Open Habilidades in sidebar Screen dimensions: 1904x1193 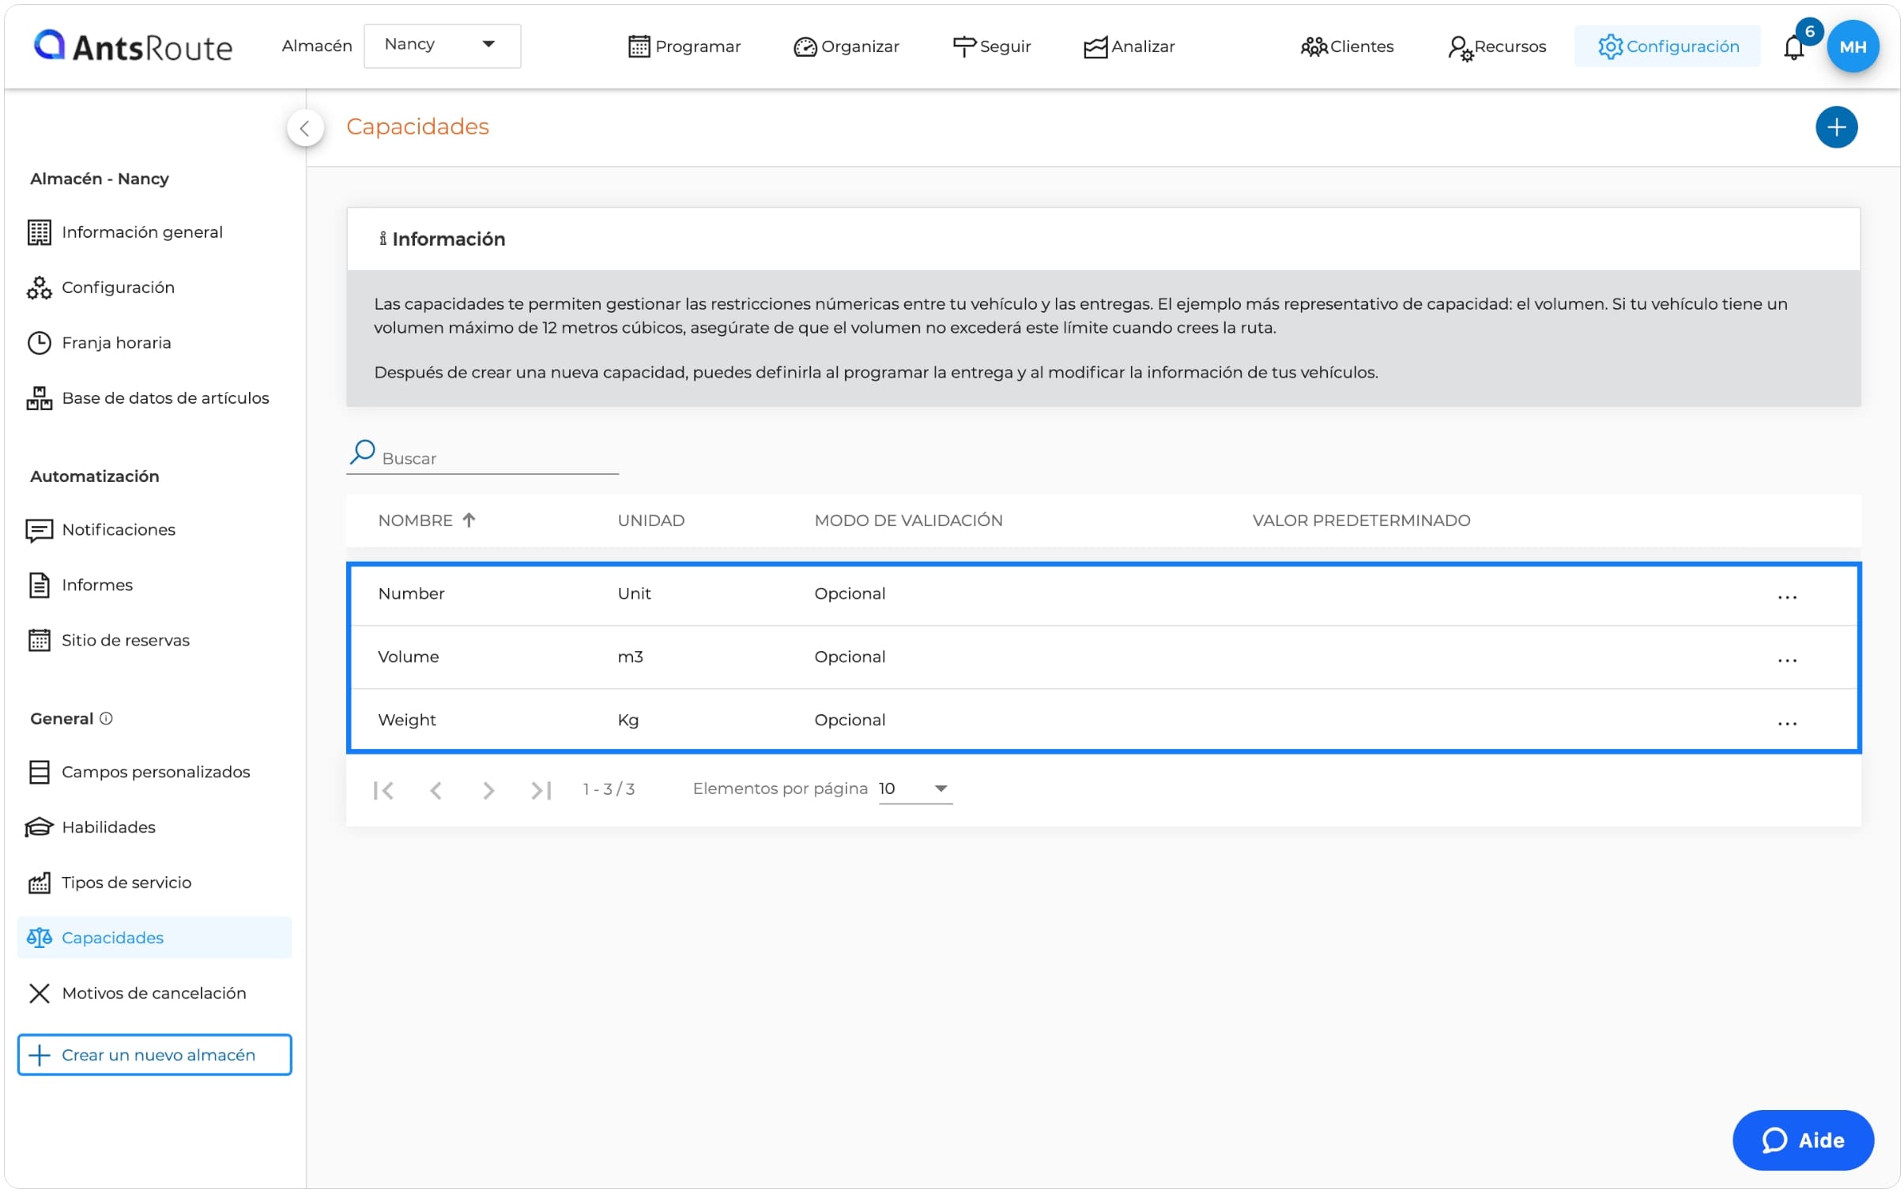tap(91, 827)
